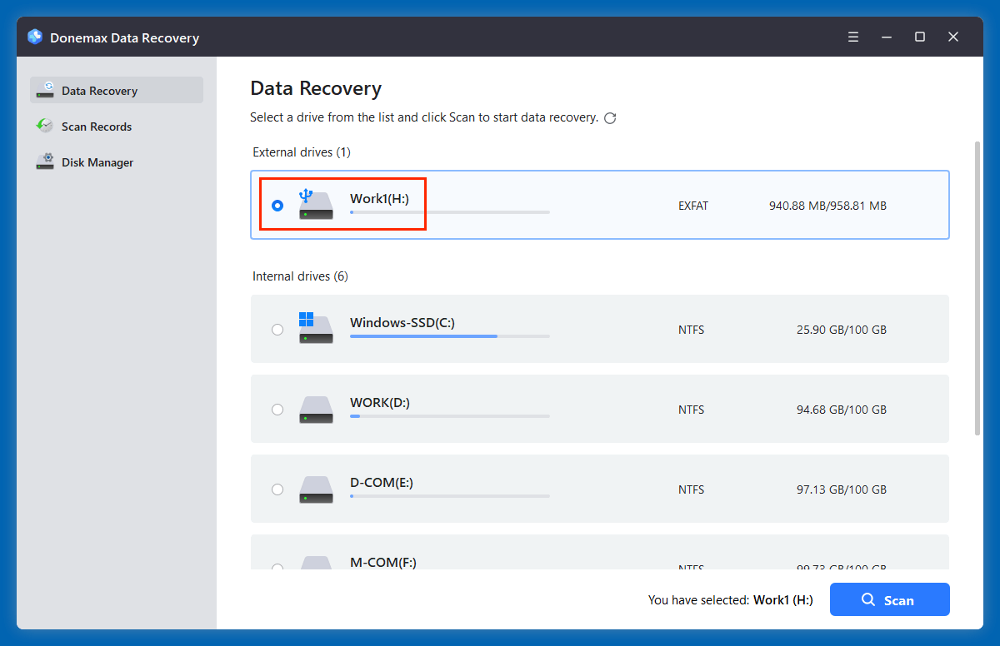Open the hamburger menu in the title bar
Viewport: 1000px width, 646px height.
click(x=852, y=37)
